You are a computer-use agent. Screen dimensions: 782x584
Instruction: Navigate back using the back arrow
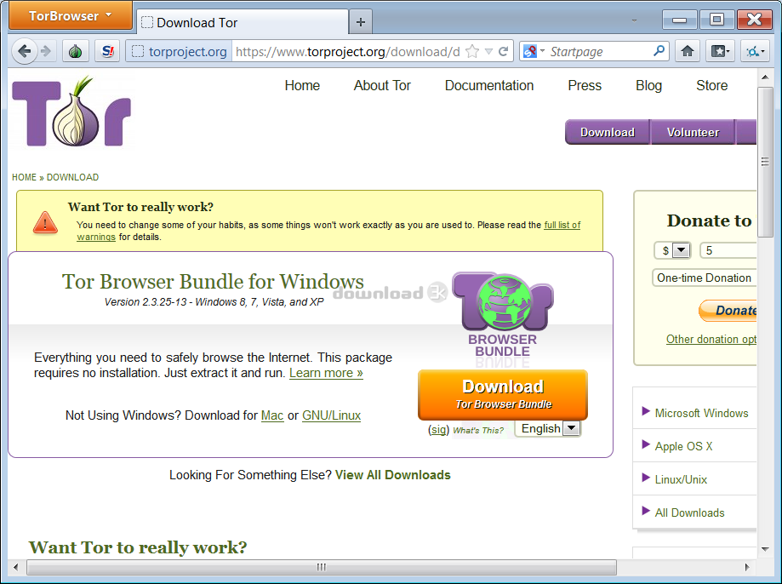click(24, 51)
